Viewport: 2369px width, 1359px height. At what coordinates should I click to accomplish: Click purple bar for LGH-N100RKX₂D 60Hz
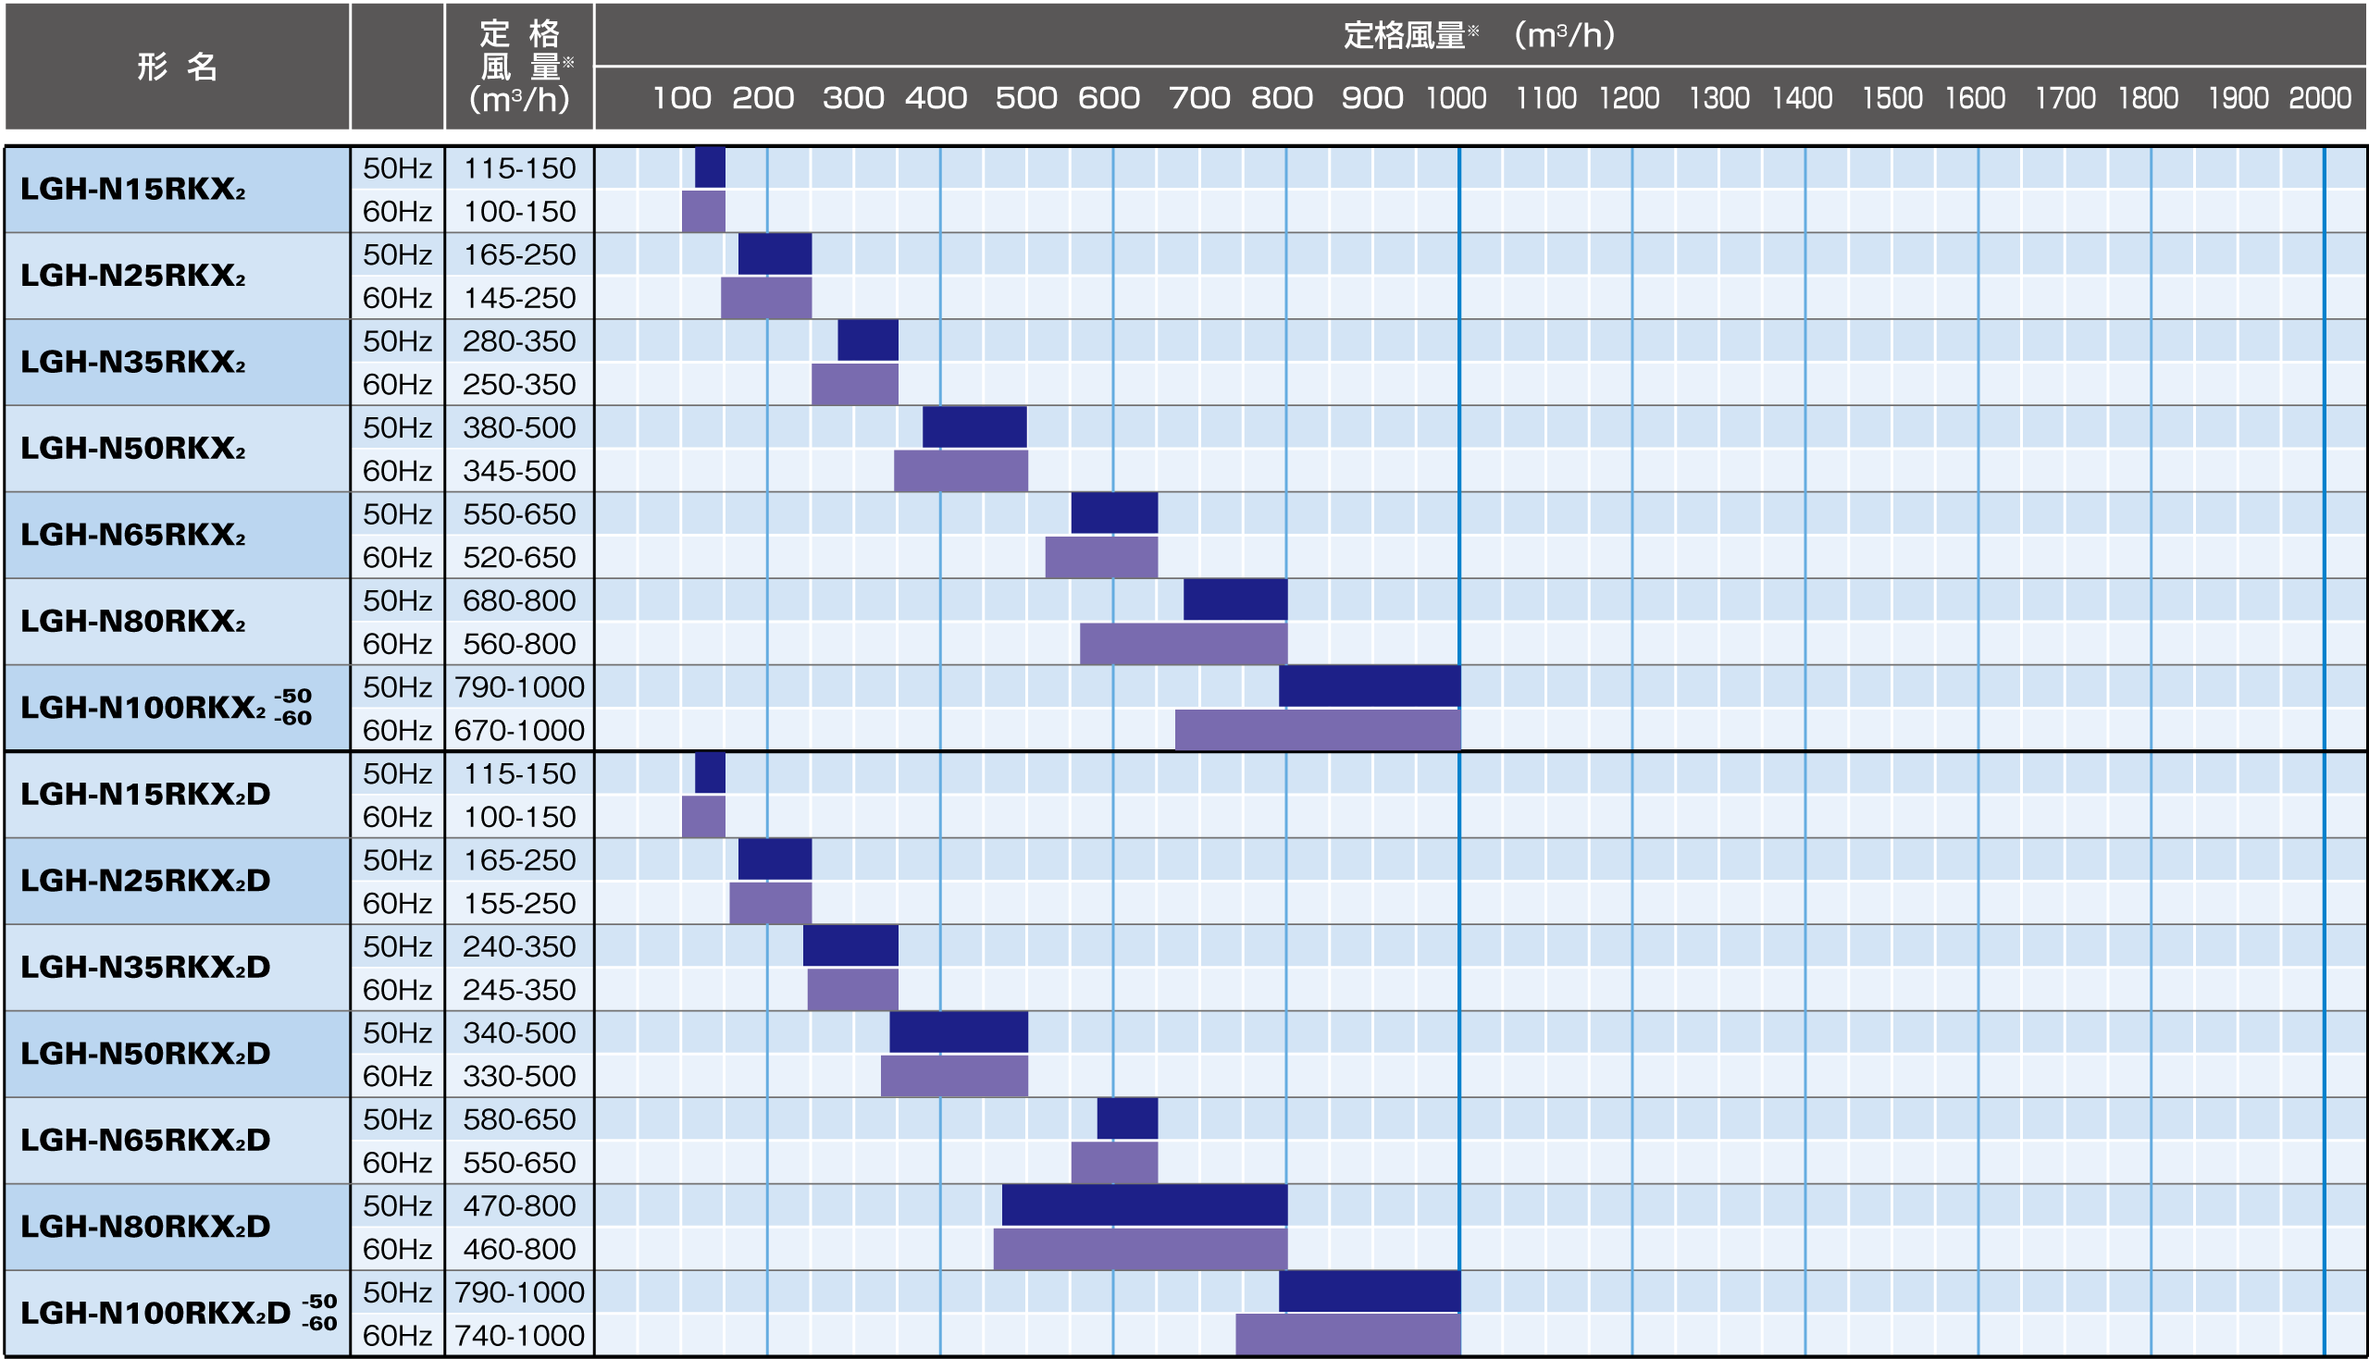click(x=1347, y=1335)
